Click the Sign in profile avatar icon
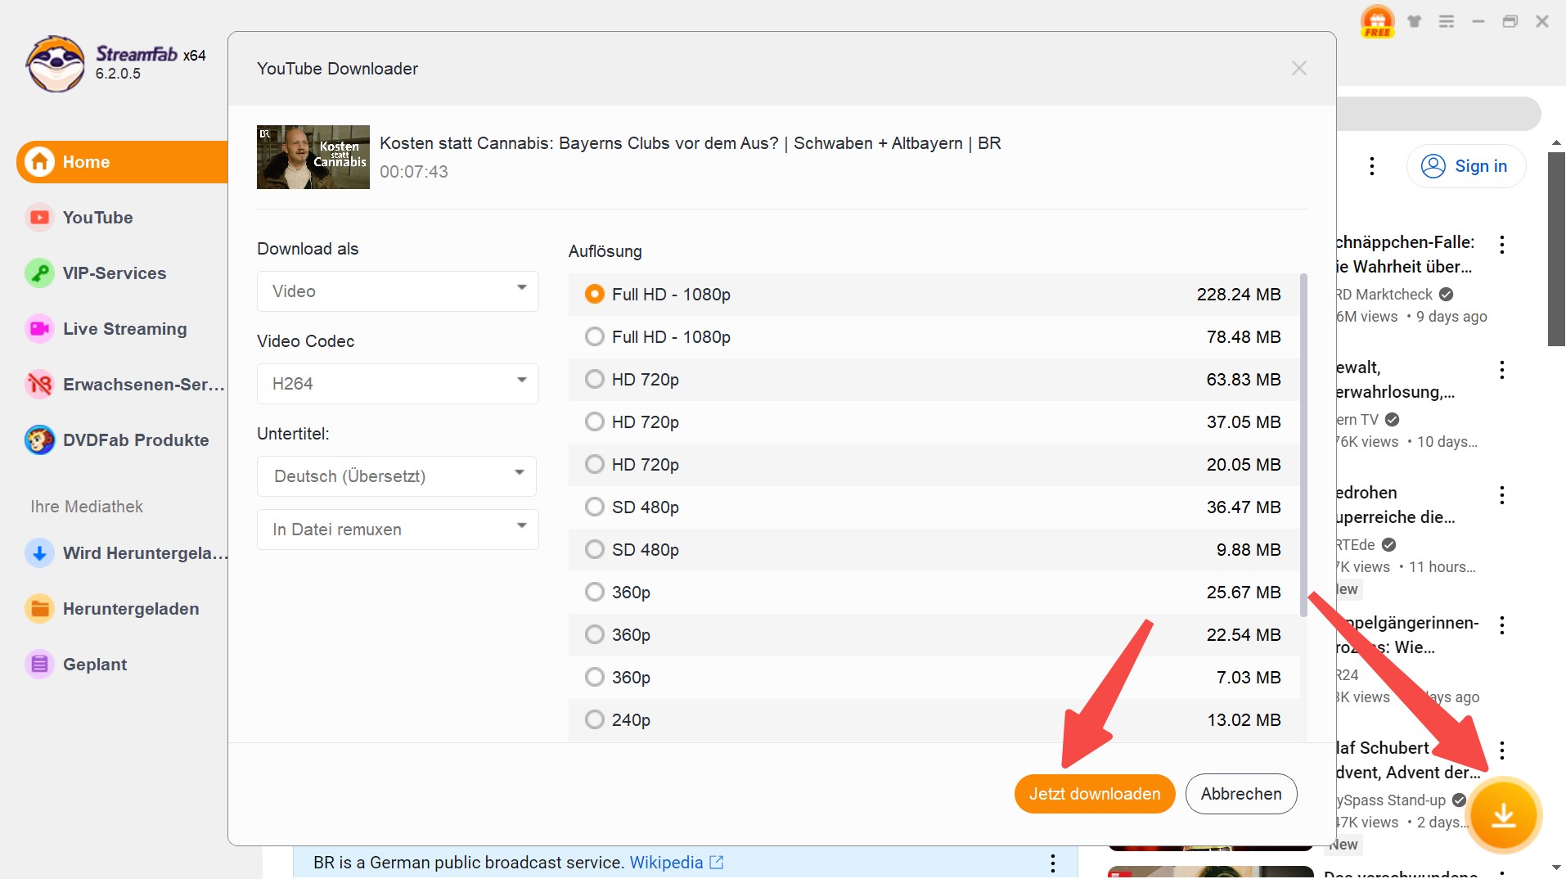 (x=1433, y=166)
